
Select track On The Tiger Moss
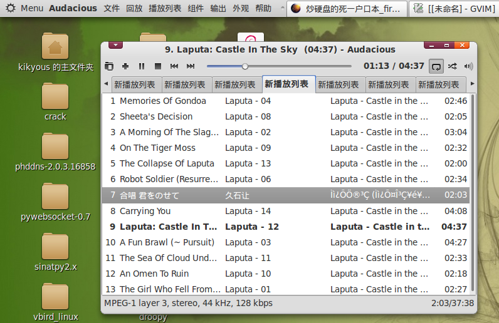tap(286, 148)
